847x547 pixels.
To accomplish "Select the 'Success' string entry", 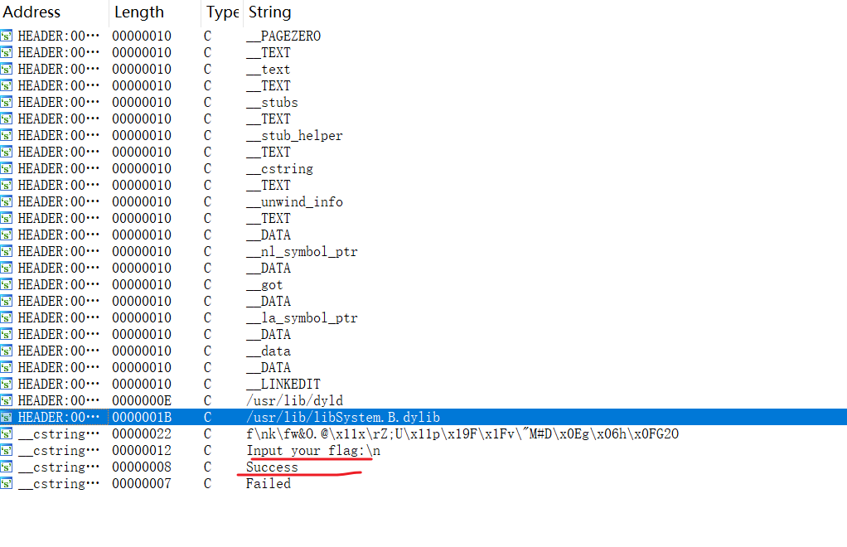I will 272,467.
